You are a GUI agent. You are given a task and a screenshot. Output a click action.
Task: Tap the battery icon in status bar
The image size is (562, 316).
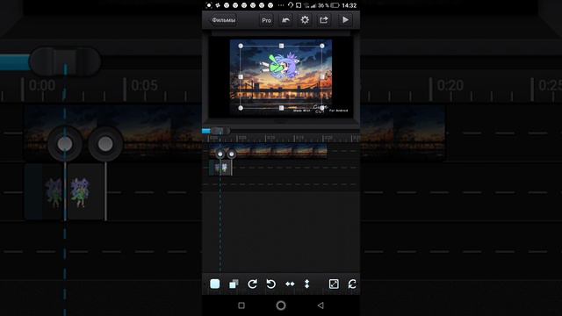335,5
